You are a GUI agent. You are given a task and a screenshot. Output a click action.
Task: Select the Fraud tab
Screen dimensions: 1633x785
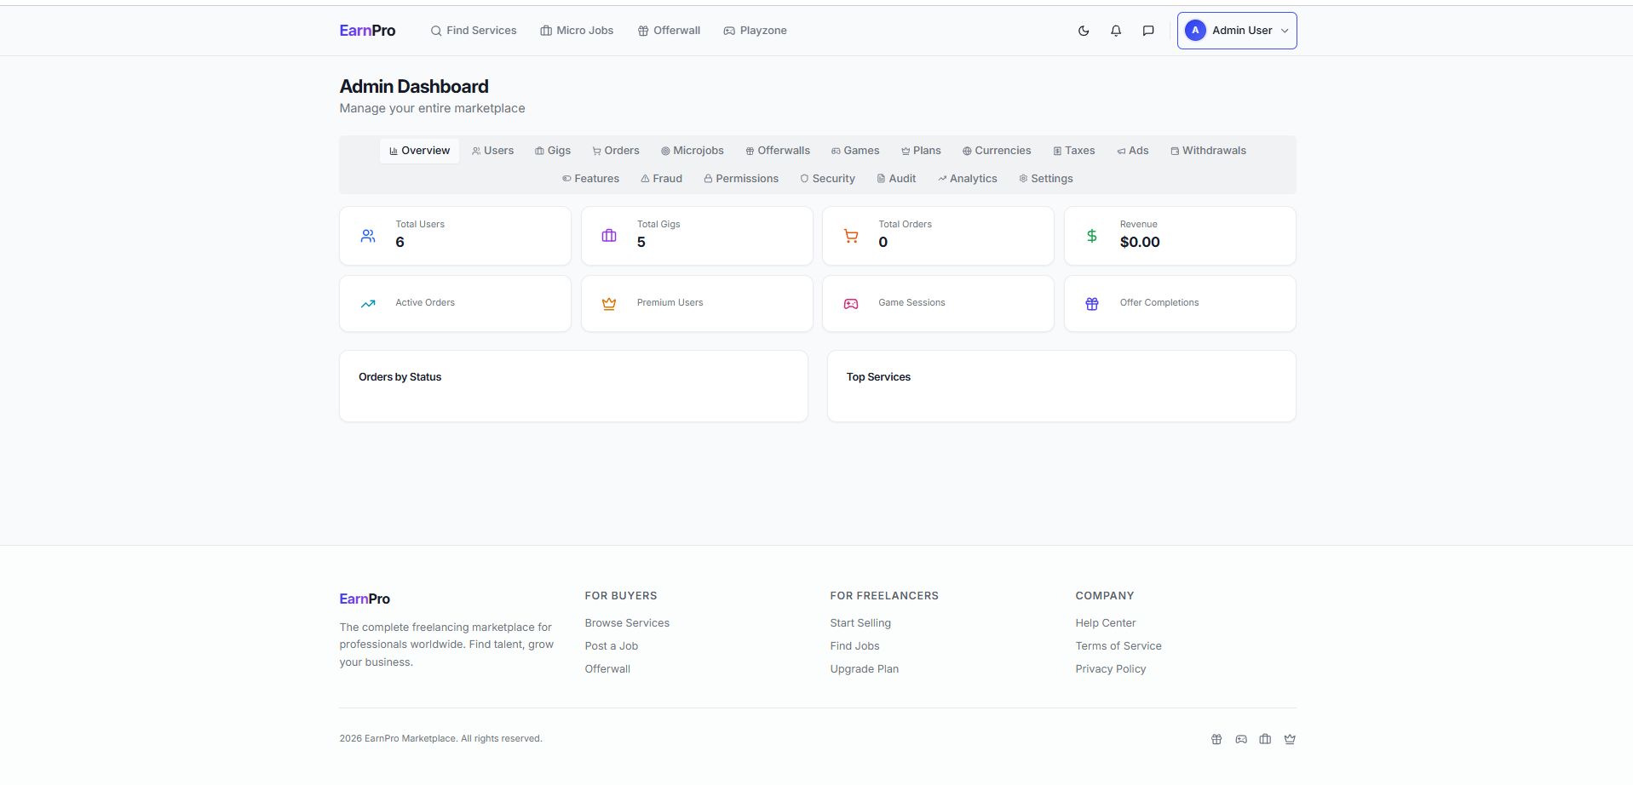click(661, 179)
